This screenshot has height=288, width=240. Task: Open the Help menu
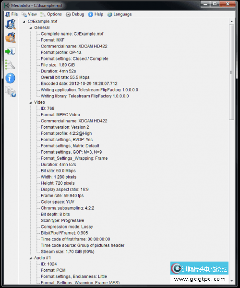[96, 14]
